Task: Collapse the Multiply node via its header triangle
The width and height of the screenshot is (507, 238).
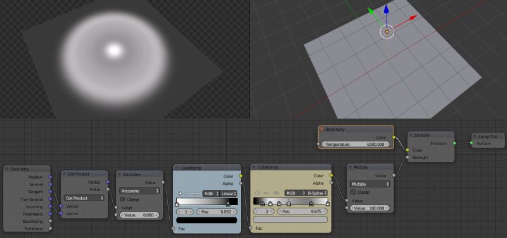Action: pos(350,168)
